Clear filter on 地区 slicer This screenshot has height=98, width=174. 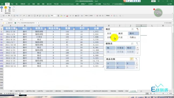(137, 29)
